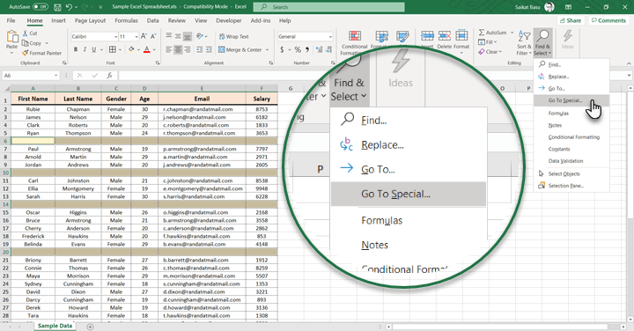Select Go To Special... menu entry
This screenshot has height=331, width=634.
571,100
